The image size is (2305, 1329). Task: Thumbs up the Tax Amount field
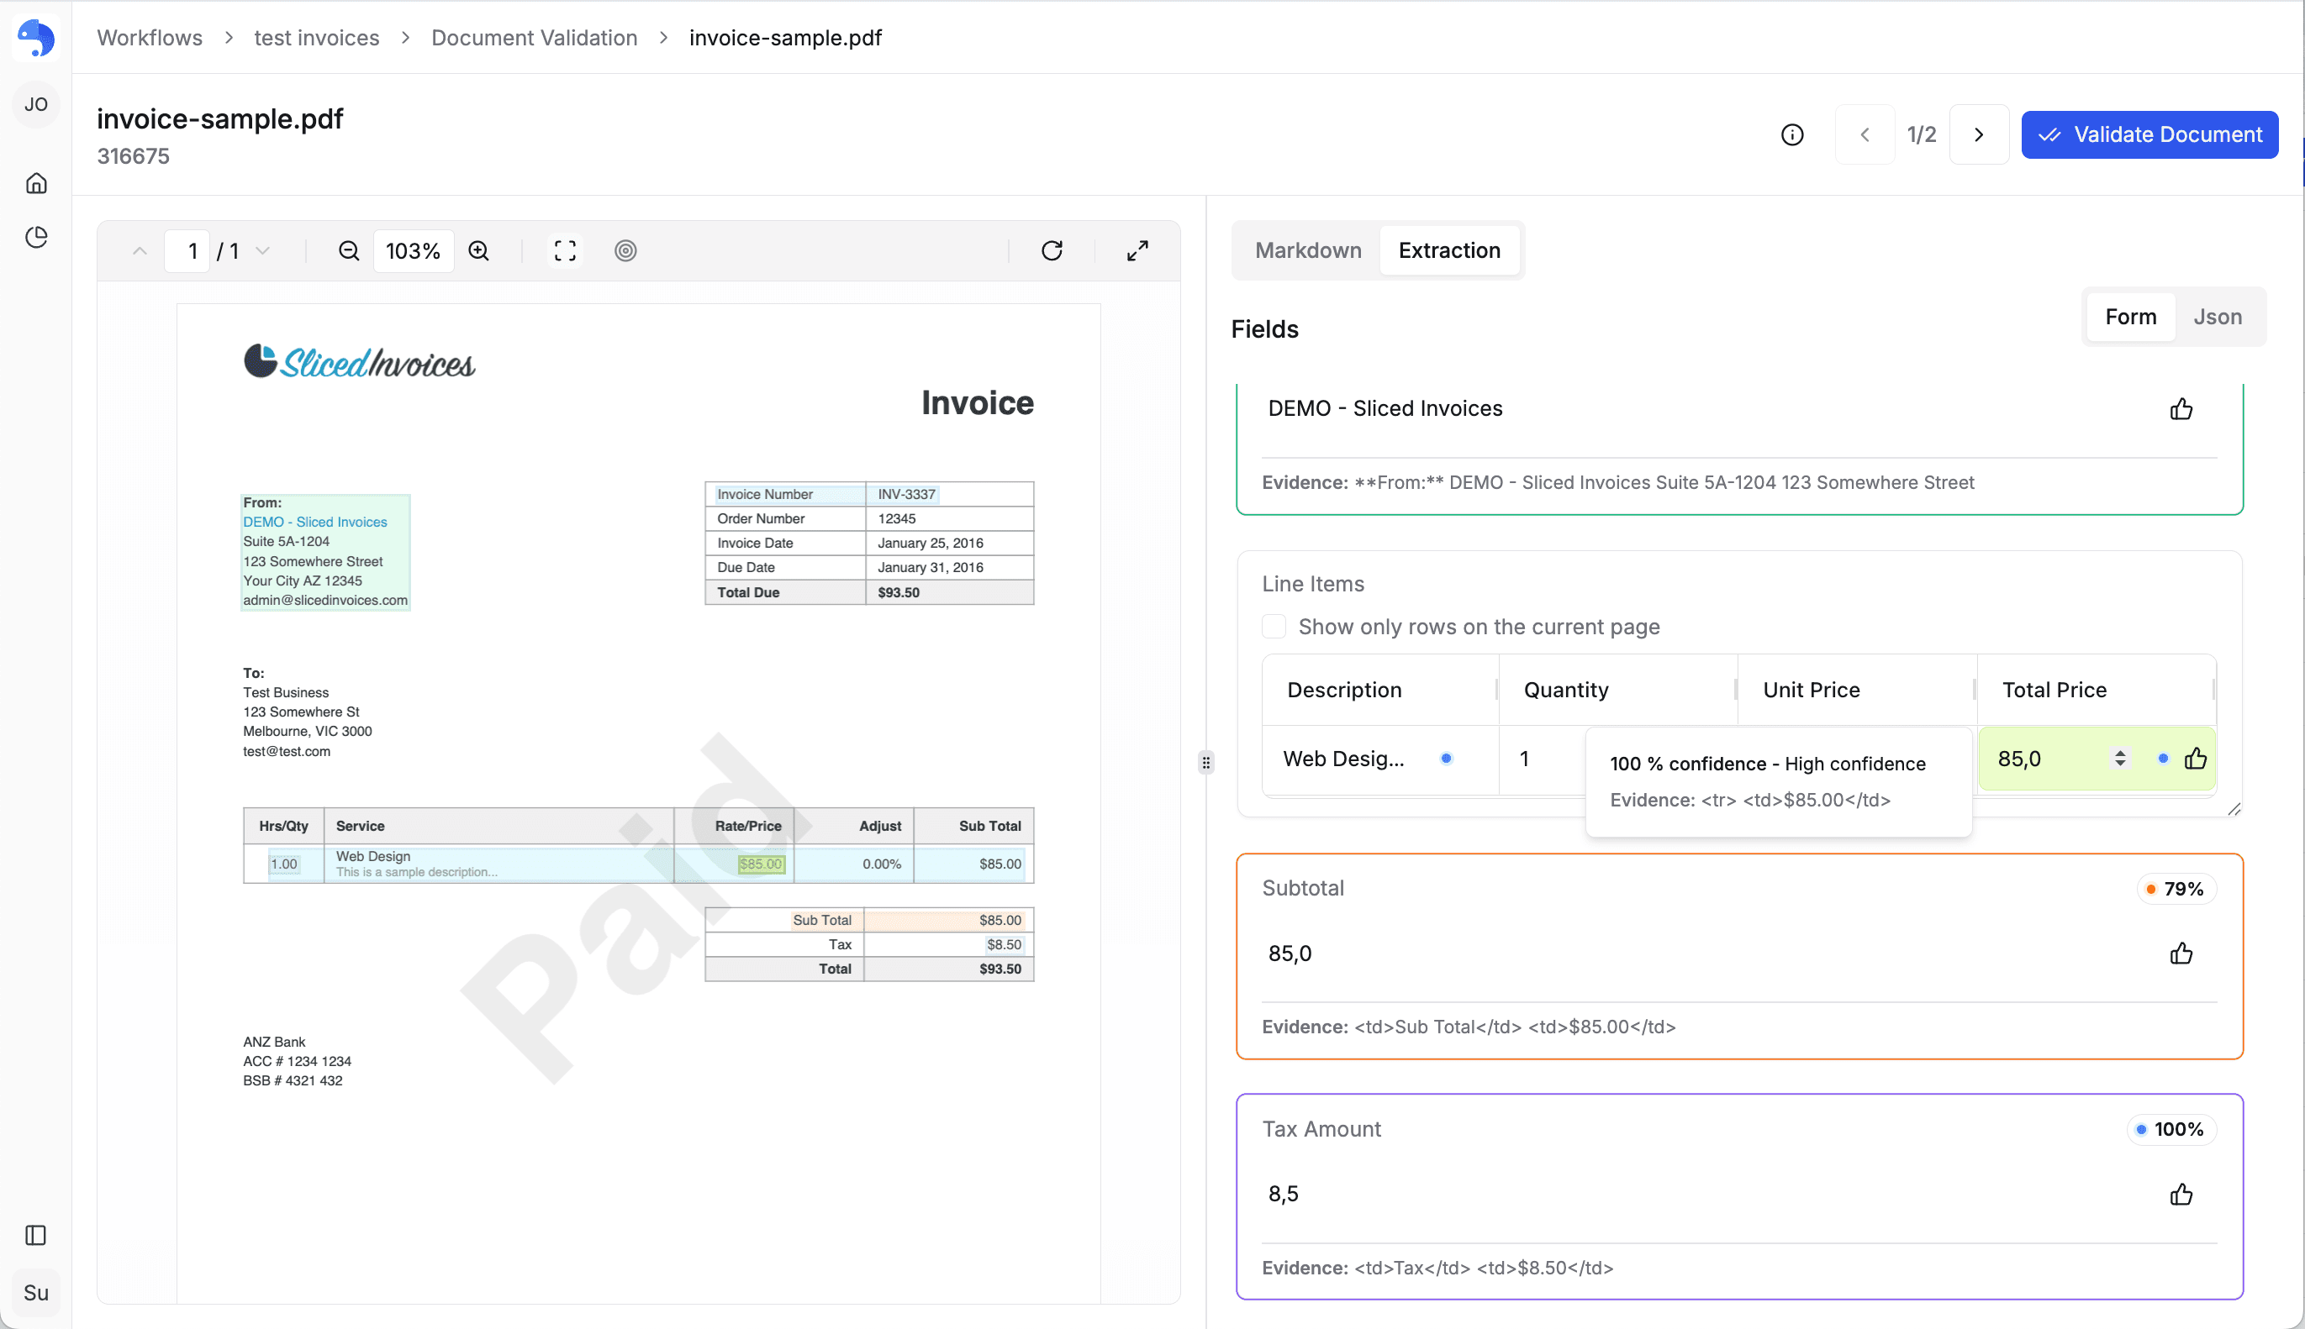[x=2181, y=1194]
